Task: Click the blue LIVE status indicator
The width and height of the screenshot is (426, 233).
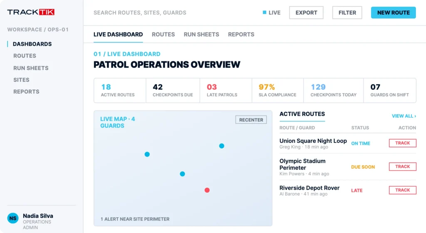Action: tap(271, 12)
